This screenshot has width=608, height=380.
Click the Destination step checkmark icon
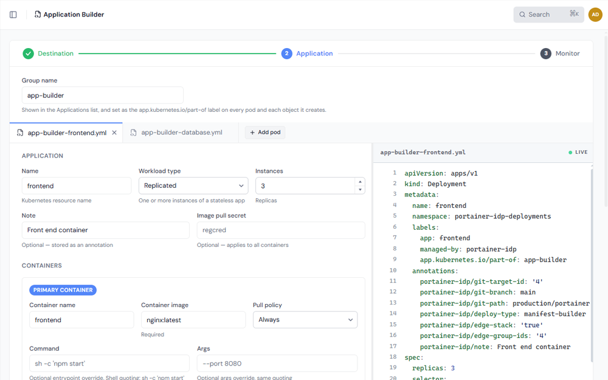(28, 54)
